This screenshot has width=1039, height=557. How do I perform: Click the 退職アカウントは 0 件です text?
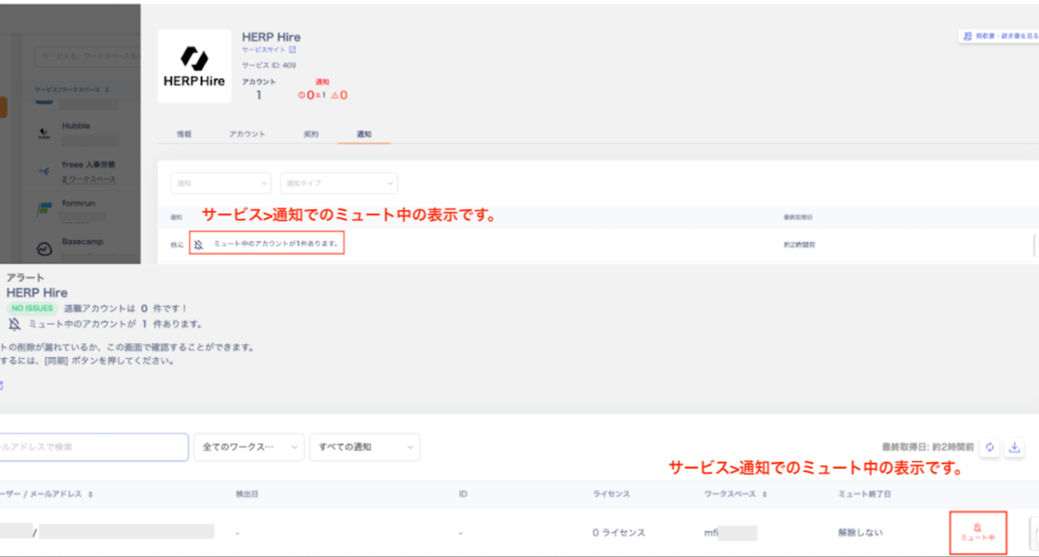[126, 308]
